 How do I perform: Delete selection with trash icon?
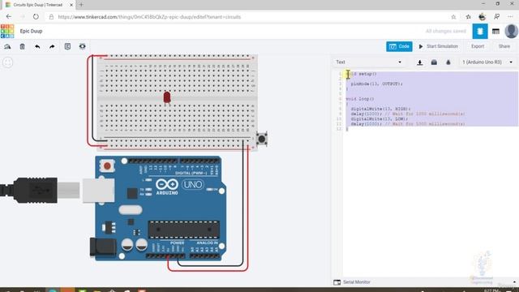pos(22,47)
